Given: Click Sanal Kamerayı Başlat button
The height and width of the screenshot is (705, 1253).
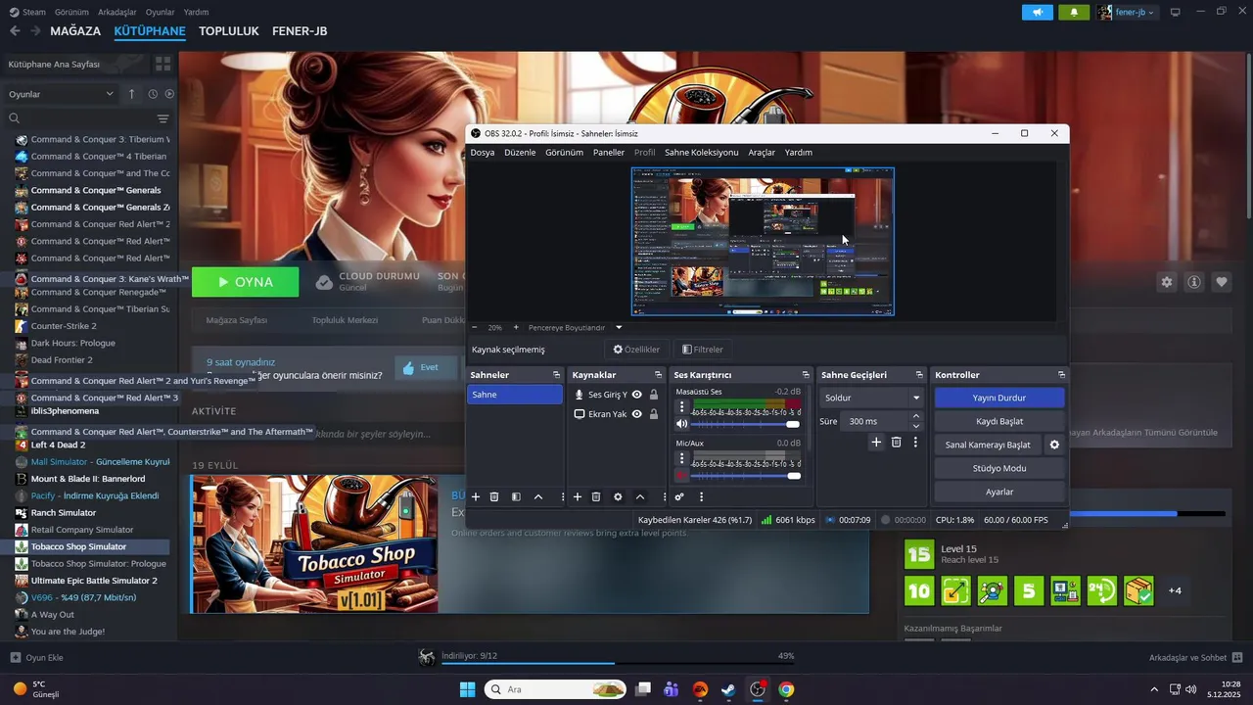Looking at the screenshot, I should click(x=988, y=445).
